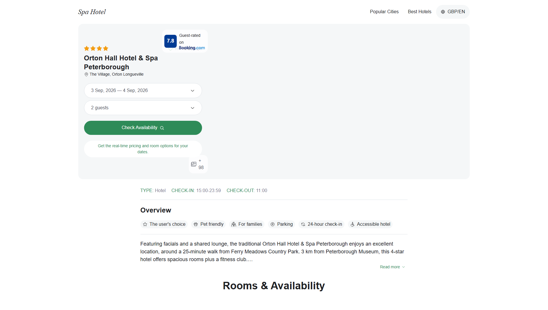
Task: Click the search magnifier icon in Check Availability
Action: 162,128
